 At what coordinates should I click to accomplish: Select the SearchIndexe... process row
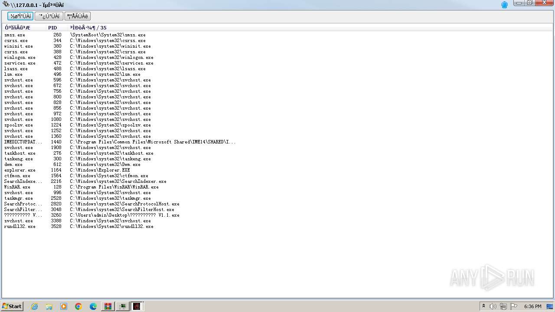pyautogui.click(x=277, y=181)
